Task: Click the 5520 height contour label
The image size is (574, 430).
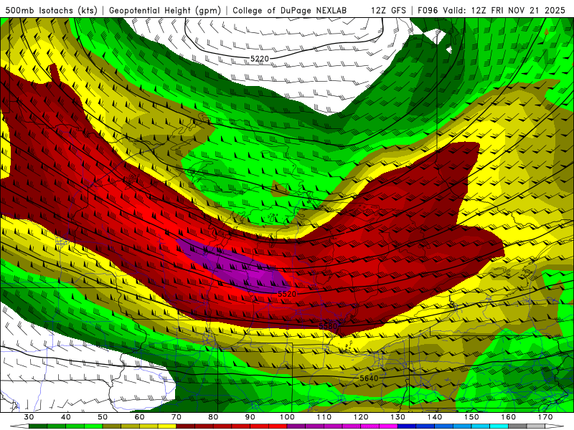Action: pyautogui.click(x=286, y=294)
